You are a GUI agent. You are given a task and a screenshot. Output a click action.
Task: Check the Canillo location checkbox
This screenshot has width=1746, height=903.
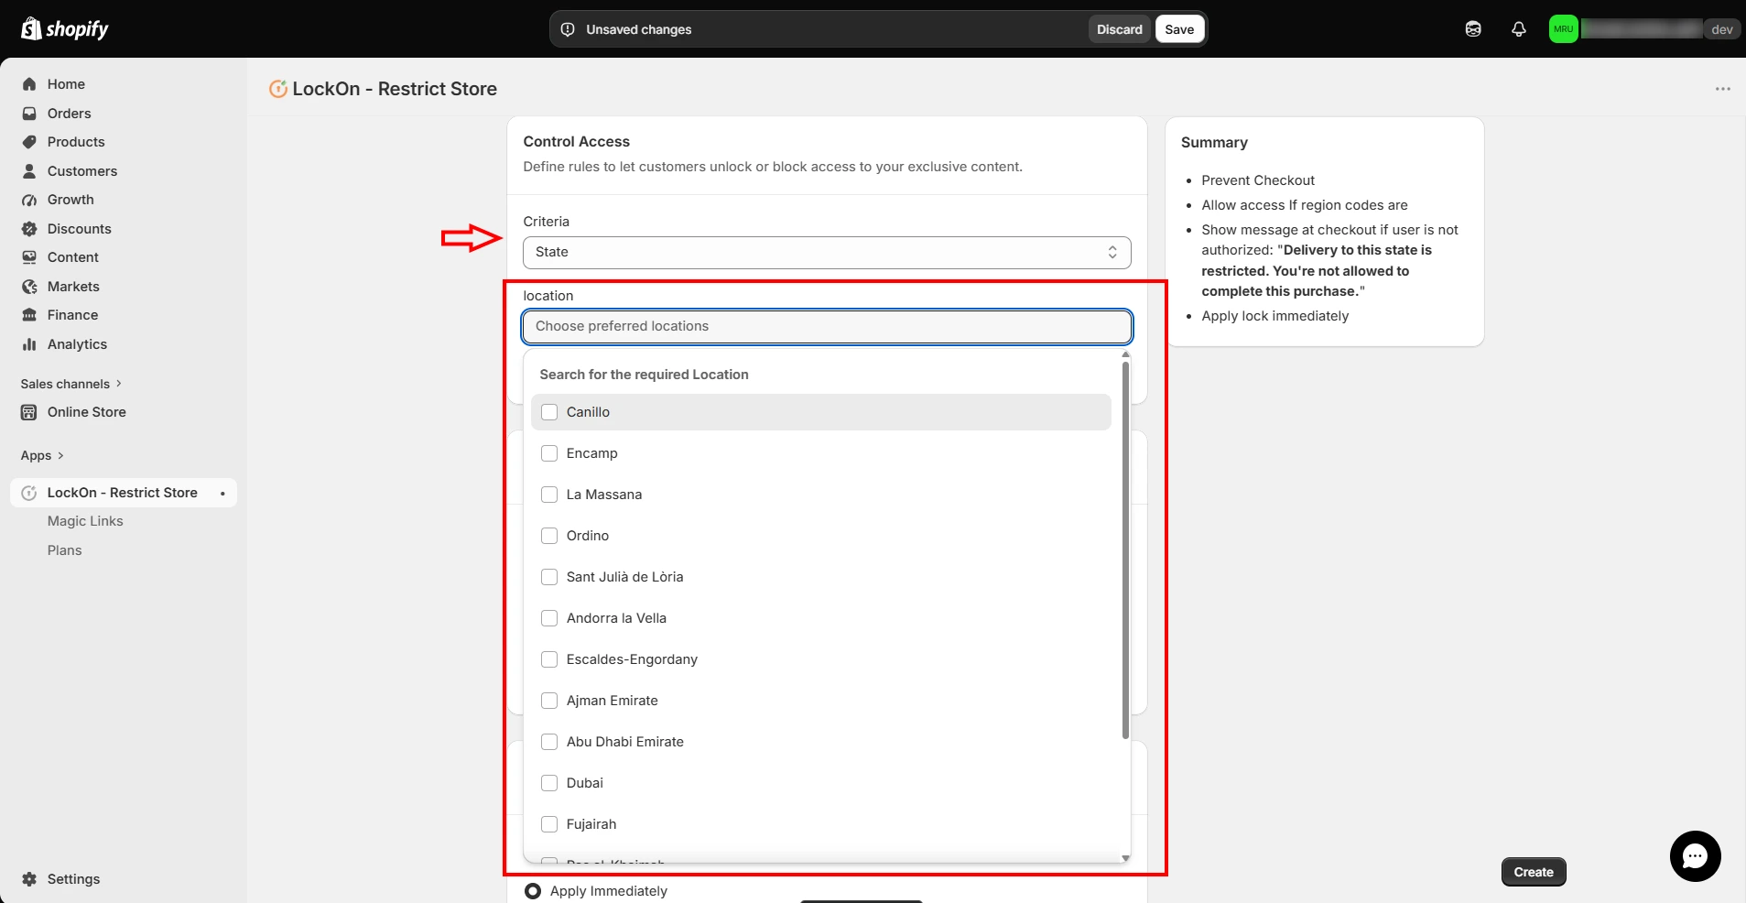click(x=549, y=412)
